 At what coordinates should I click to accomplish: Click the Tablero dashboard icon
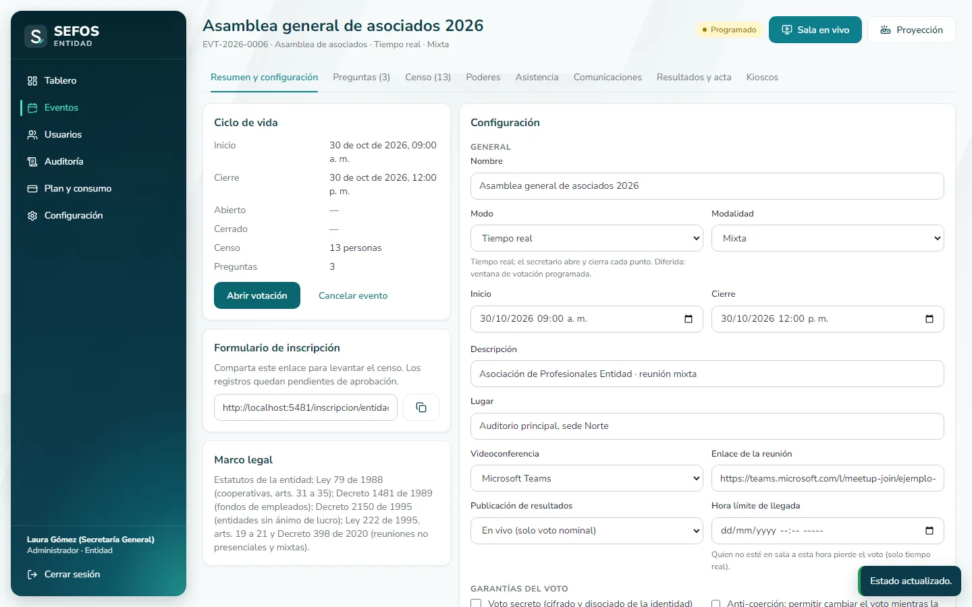[x=32, y=81]
